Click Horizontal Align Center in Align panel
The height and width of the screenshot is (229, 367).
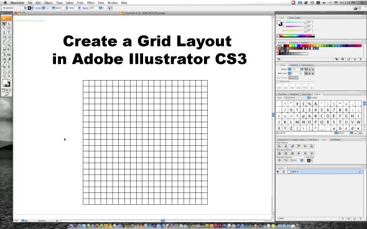pyautogui.click(x=286, y=146)
